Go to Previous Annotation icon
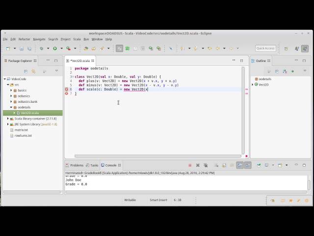The image size is (314, 236). pos(196,48)
